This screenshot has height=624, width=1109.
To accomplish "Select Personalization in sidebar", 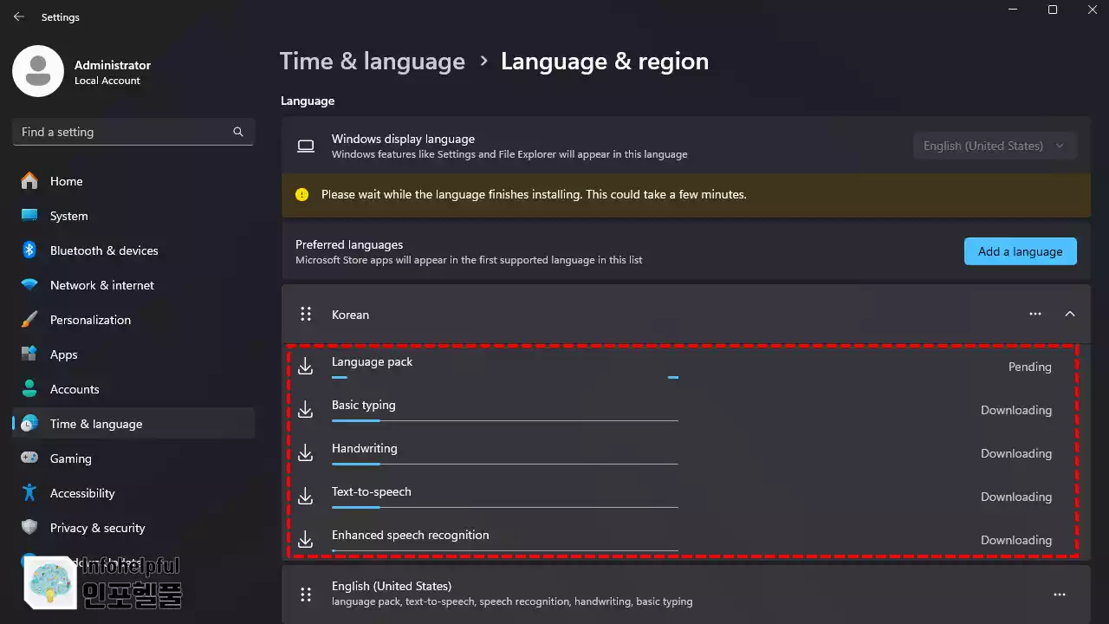I will [x=133, y=320].
